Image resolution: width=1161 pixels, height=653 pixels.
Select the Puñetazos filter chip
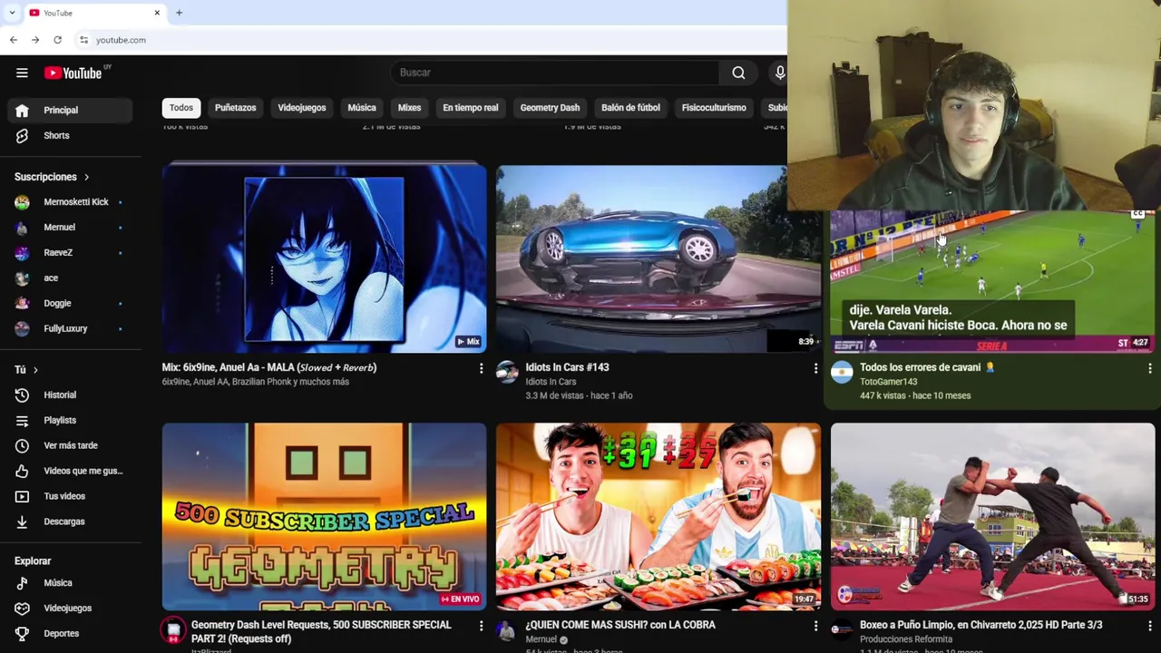point(236,108)
